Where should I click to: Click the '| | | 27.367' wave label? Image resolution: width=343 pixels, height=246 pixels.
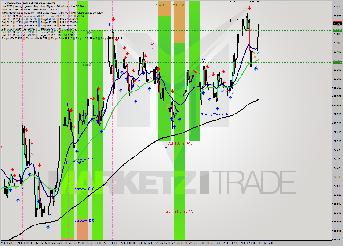click(75, 163)
